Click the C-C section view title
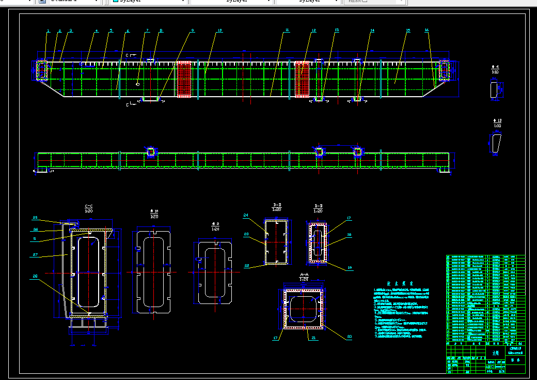Screen dimensions: 537x380 click(89, 208)
